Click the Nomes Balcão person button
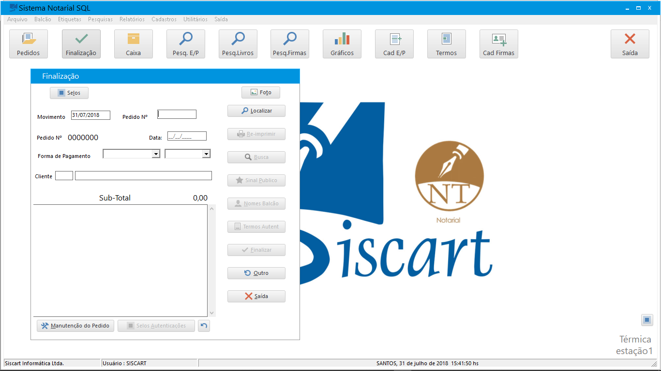Viewport: 661px width, 371px height. pos(256,203)
